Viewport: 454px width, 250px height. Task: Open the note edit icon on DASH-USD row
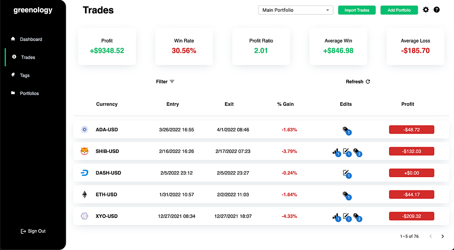click(347, 174)
